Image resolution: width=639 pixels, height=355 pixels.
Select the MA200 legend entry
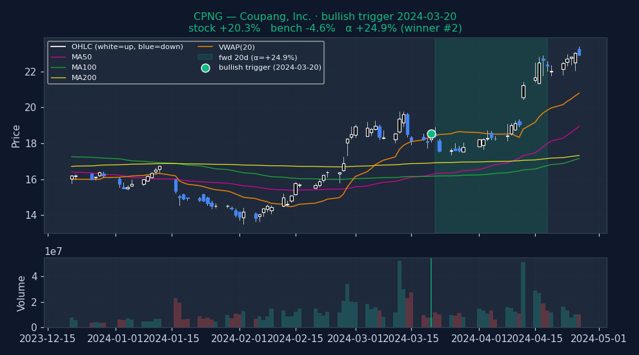(x=83, y=78)
